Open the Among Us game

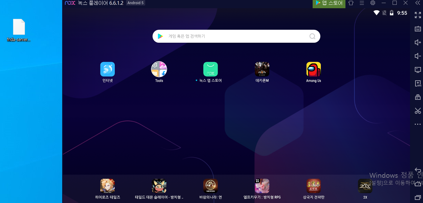pos(314,69)
